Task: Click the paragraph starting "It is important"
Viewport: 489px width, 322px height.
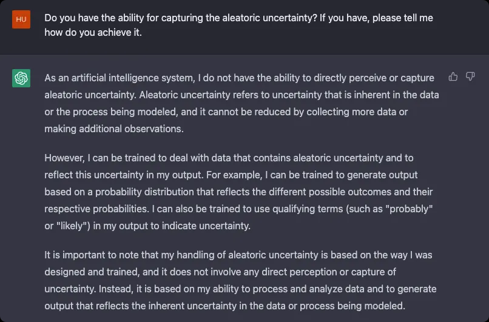Action: 241,280
